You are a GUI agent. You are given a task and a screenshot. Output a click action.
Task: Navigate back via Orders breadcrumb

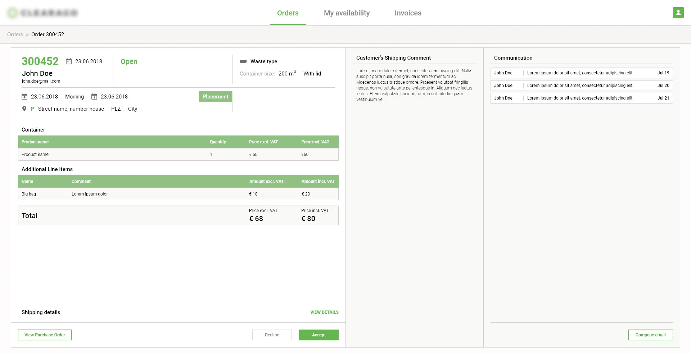pyautogui.click(x=15, y=35)
